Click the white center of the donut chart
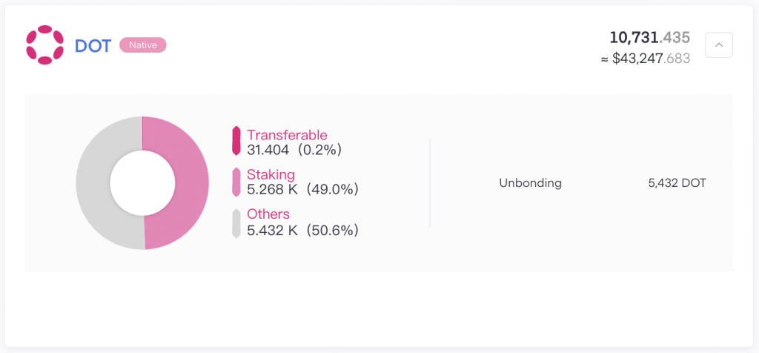Viewport: 759px width, 353px height. click(142, 183)
